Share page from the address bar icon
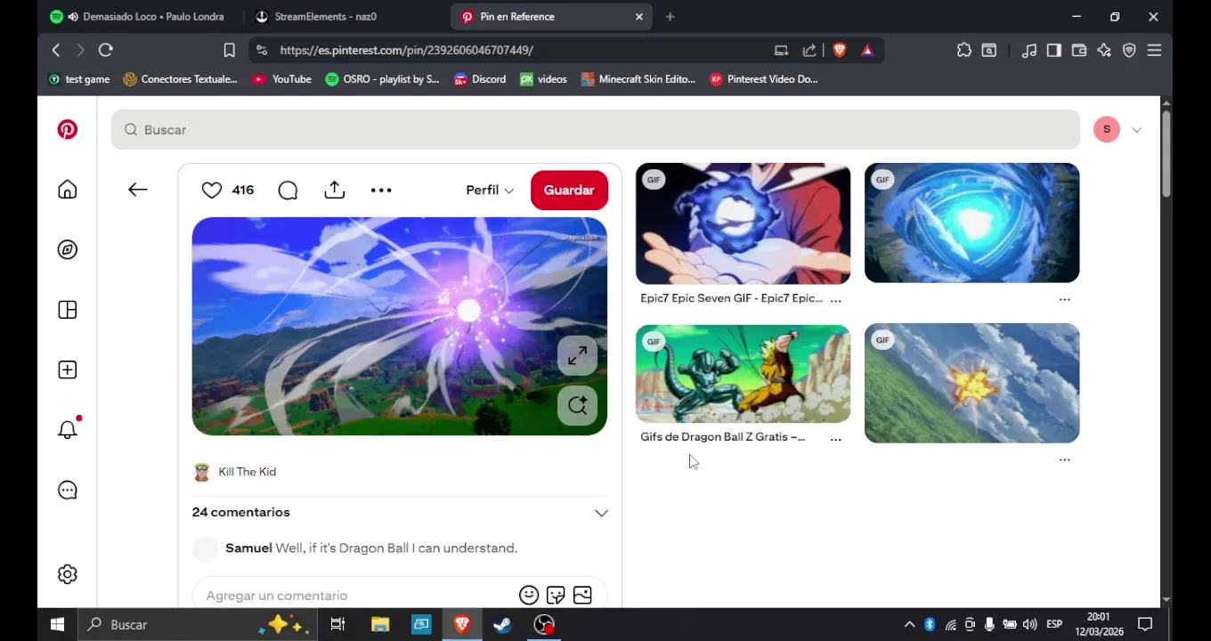The image size is (1211, 641). coord(809,50)
